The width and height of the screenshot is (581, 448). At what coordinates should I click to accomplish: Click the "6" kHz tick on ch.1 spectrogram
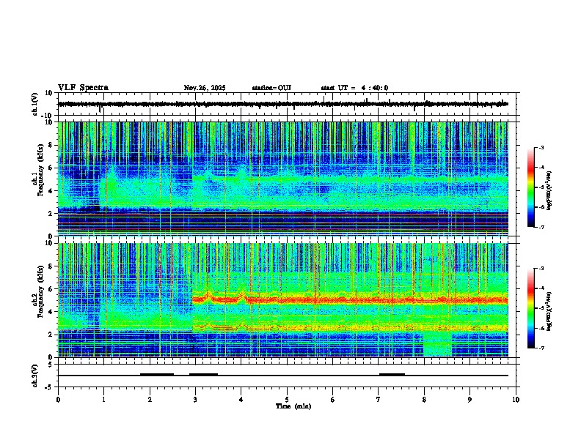[51, 168]
